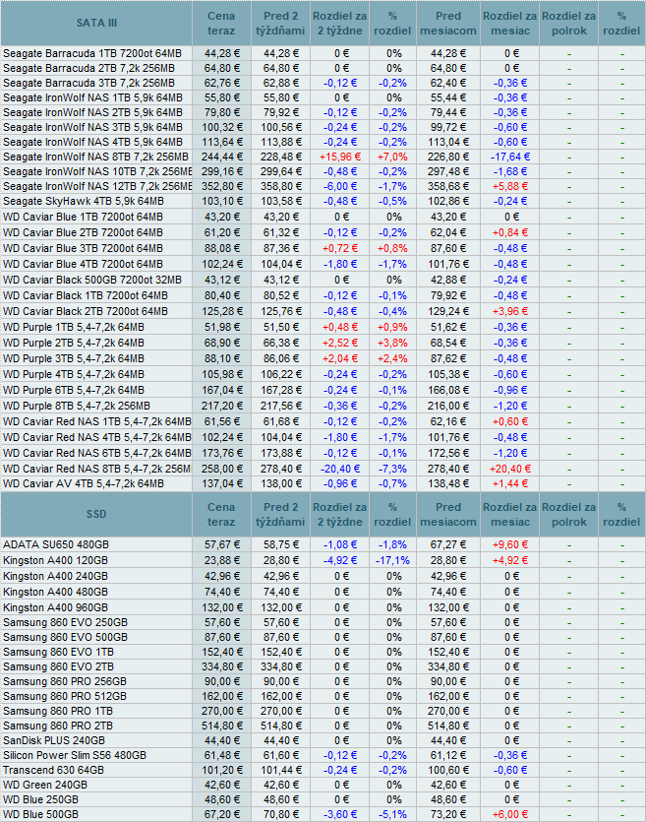646x822 pixels.
Task: Click Seagate IronWolf NAS 8TB product name
Action: point(95,157)
